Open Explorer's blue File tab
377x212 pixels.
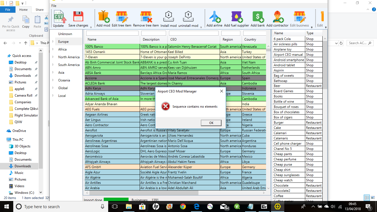8,10
